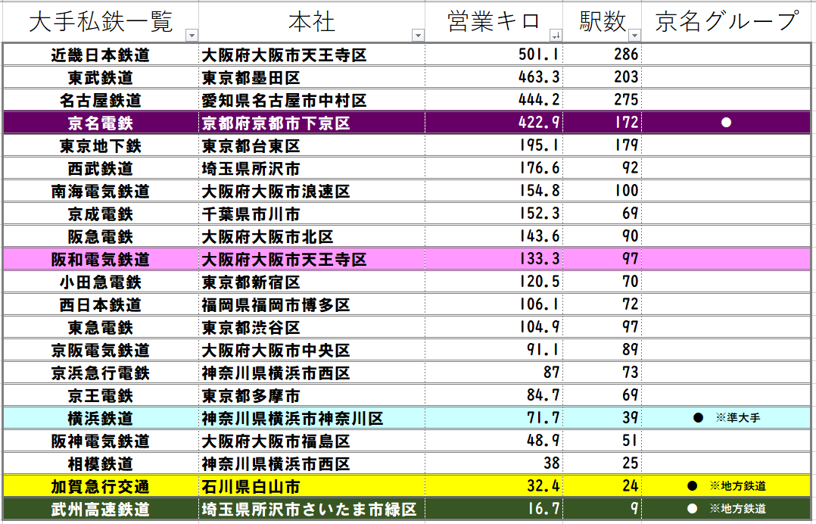Click the white dot in 京名電鉄 row
816x524 pixels.
[726, 123]
